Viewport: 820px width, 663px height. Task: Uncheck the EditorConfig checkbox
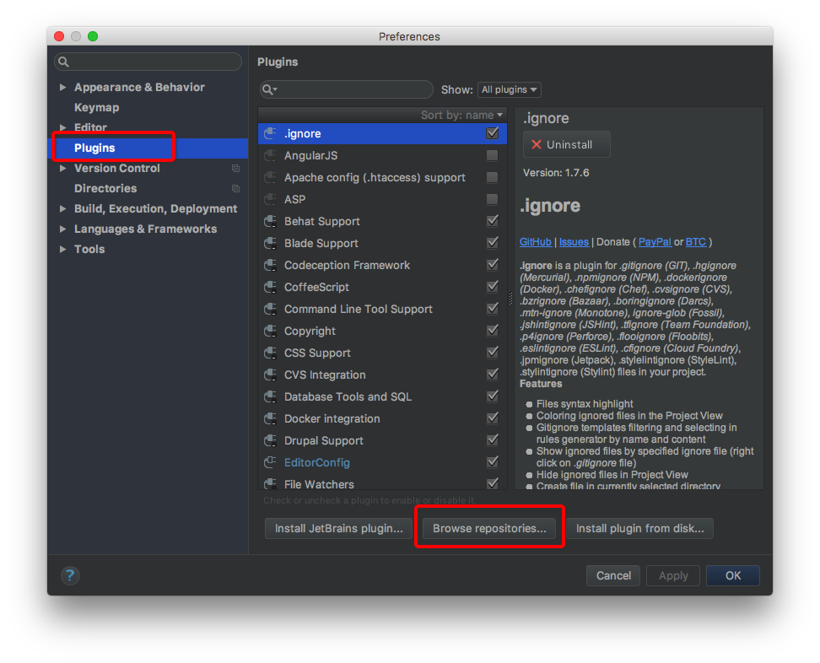coord(492,462)
